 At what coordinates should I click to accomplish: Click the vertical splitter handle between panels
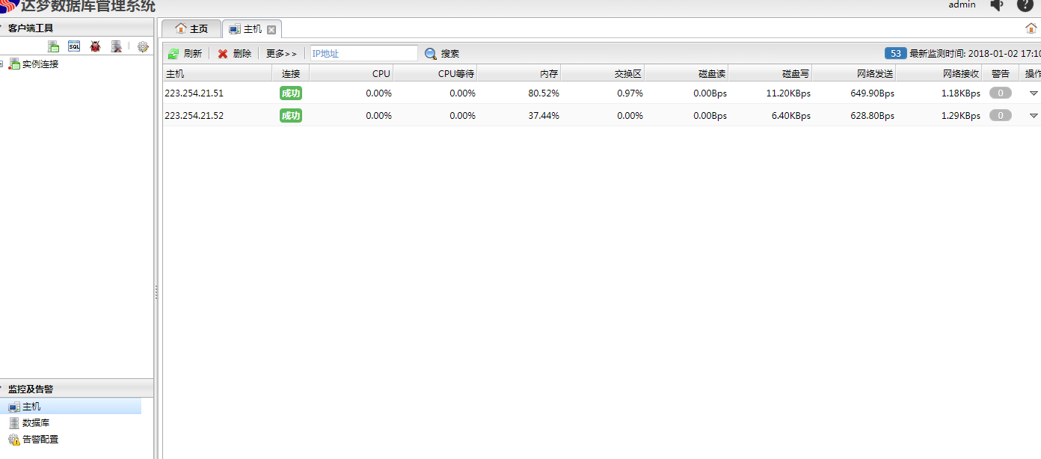tap(156, 292)
